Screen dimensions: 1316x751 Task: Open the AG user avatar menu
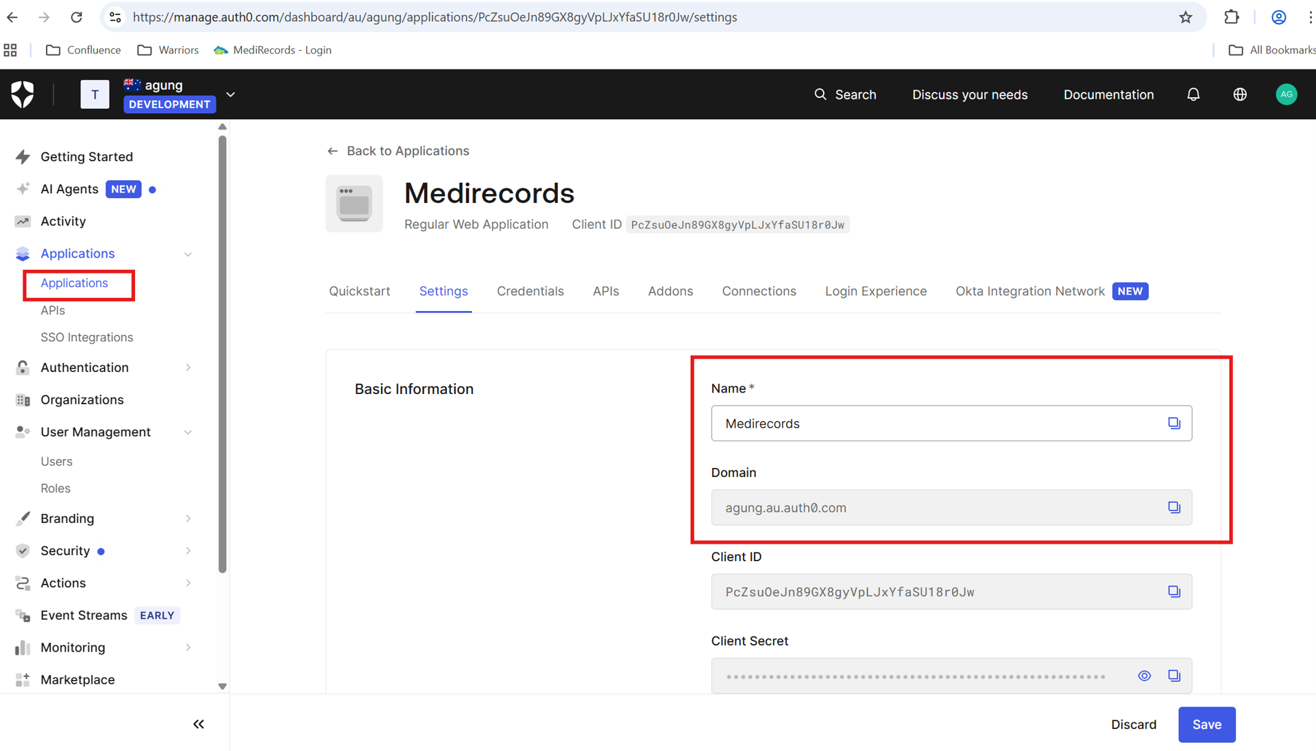coord(1287,95)
